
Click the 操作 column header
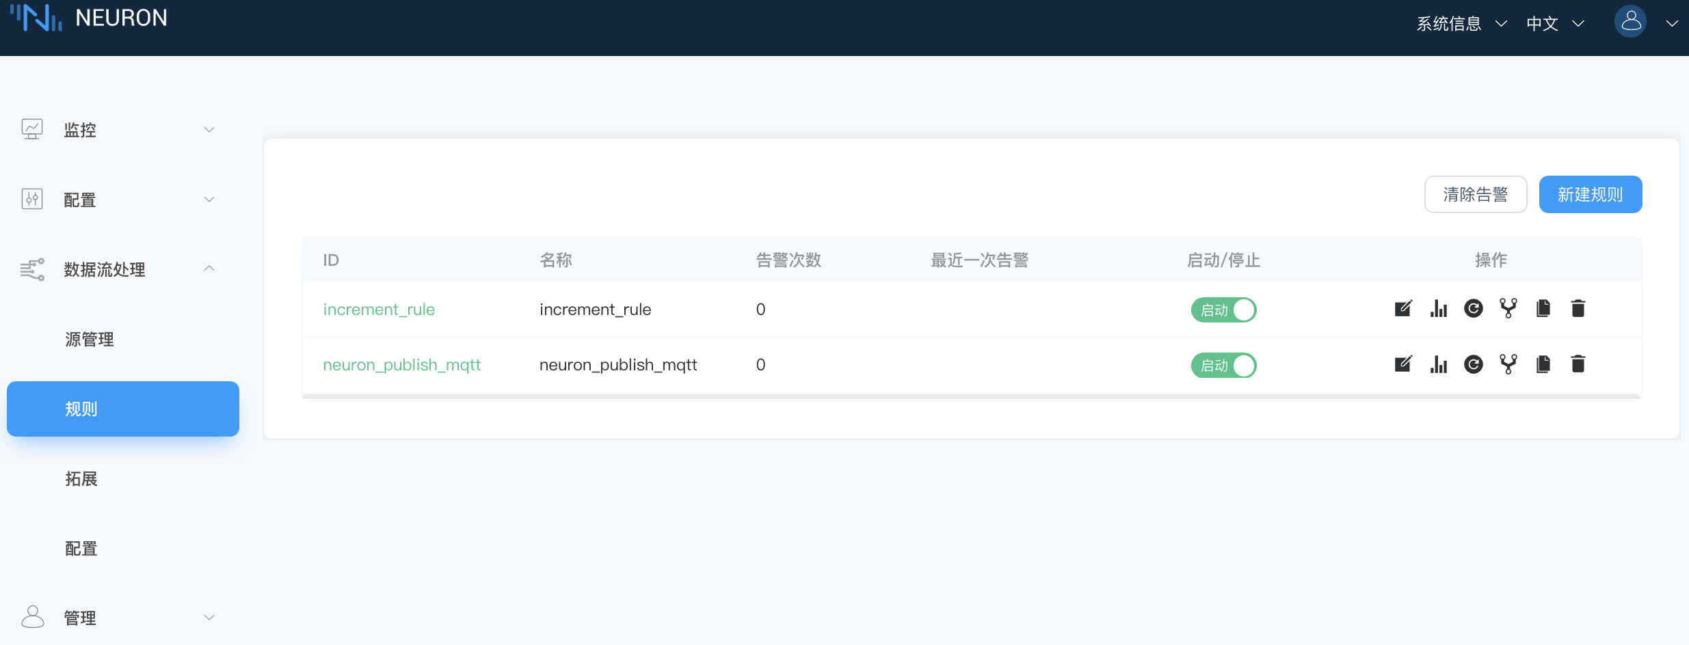[x=1491, y=260]
